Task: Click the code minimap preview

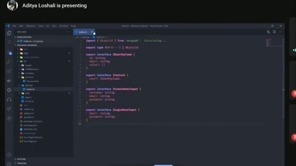Action: [x=274, y=43]
